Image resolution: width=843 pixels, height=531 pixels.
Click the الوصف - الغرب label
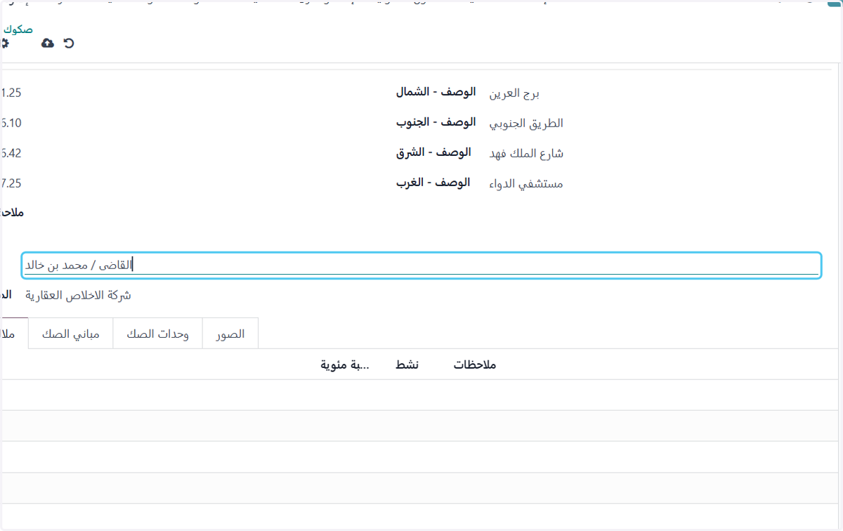(433, 183)
